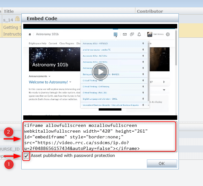
Task: Click the home icon beside Astronomy 101b
Action: [x=30, y=34]
